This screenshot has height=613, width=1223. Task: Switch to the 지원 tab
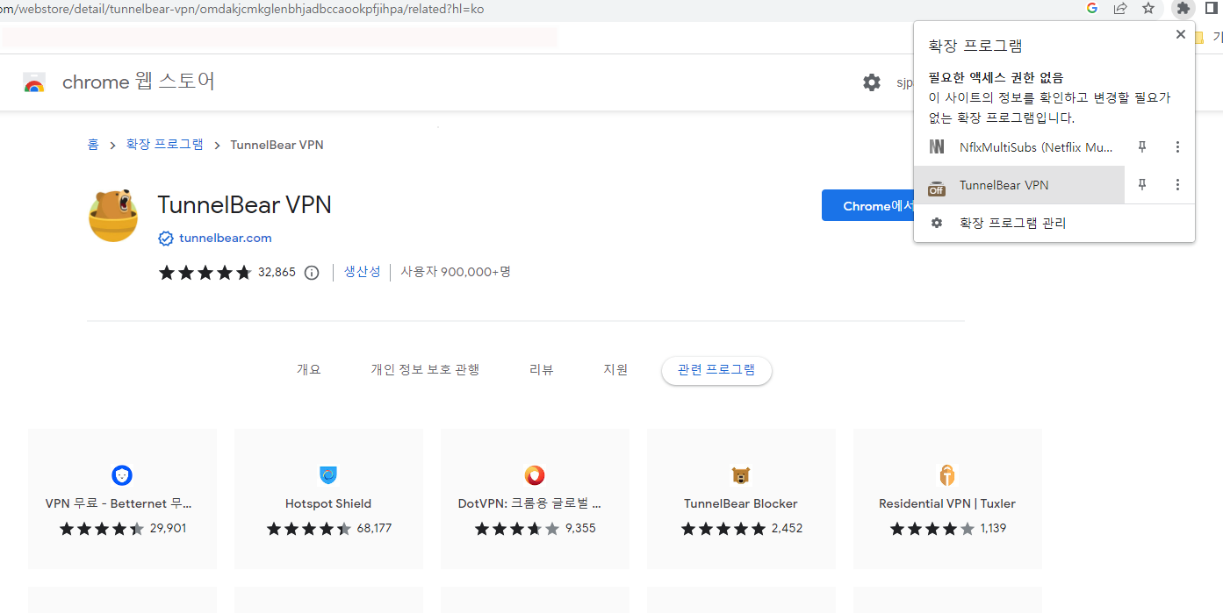pos(615,370)
